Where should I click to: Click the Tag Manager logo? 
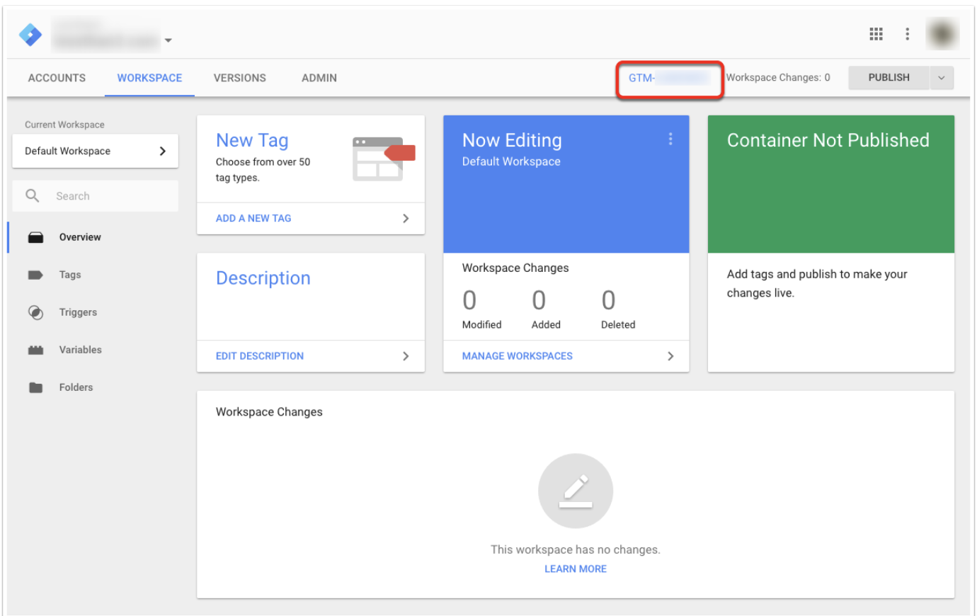click(x=30, y=33)
